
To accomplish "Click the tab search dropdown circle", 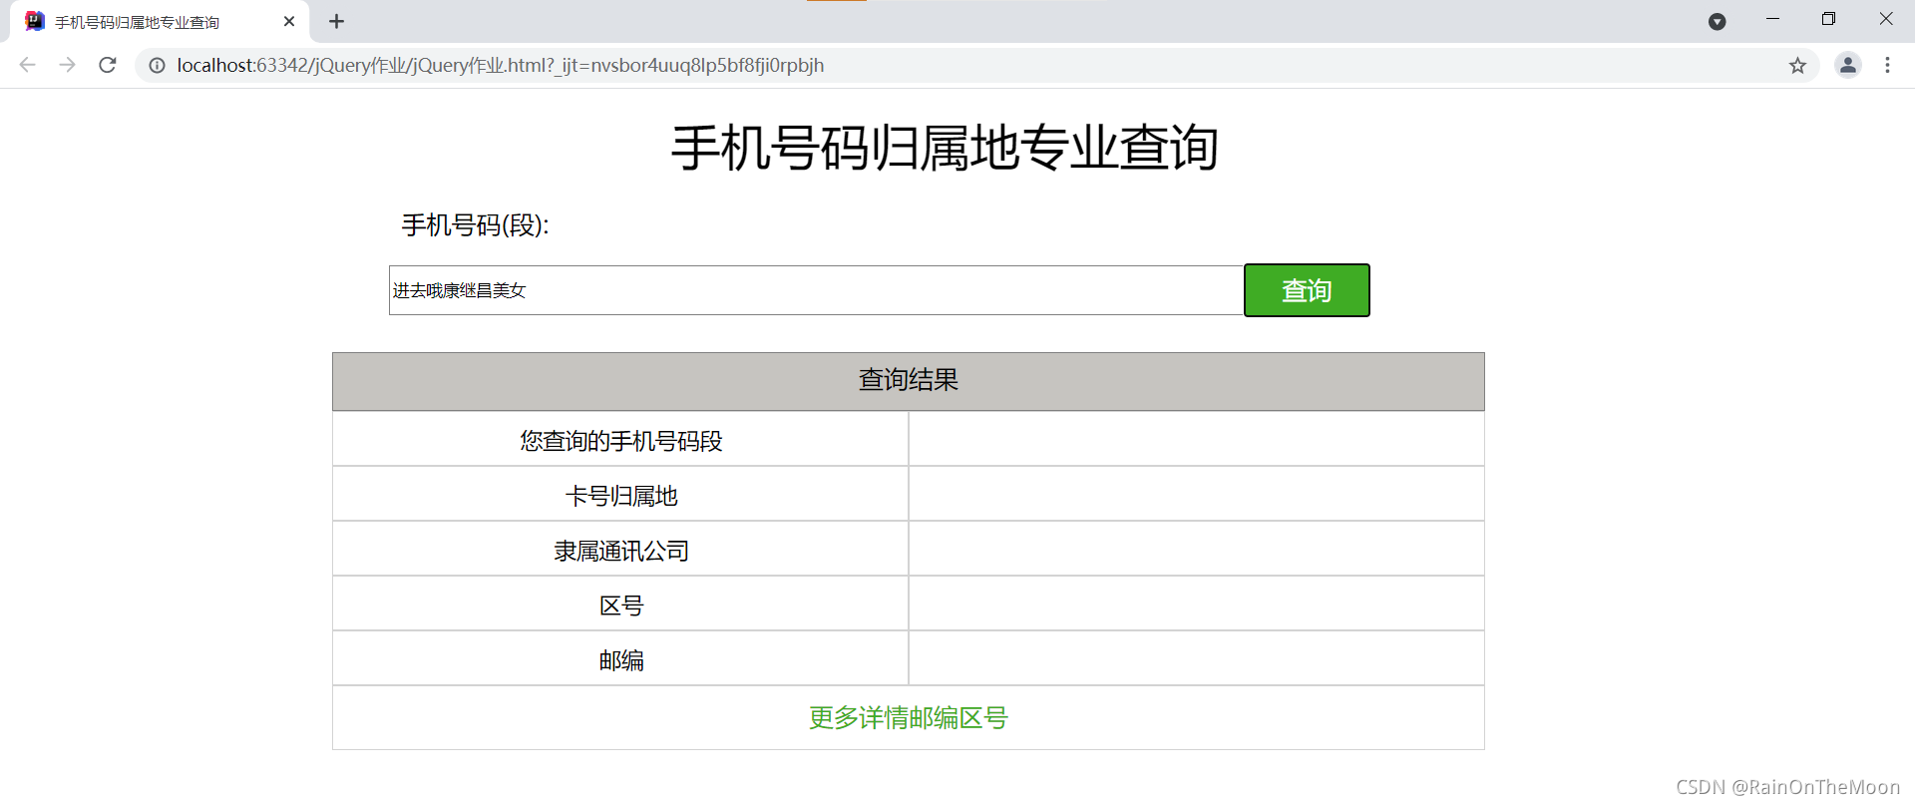I will [x=1717, y=22].
